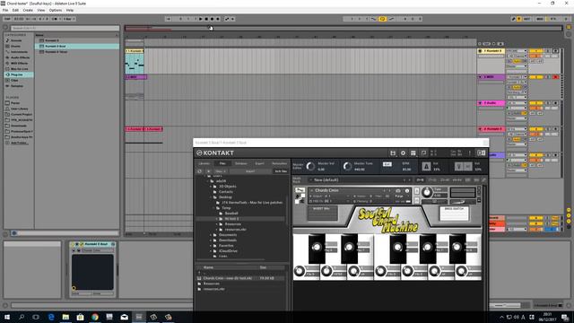Toggle Kontakt info pane icon far right
The width and height of the screenshot is (574, 323).
(x=482, y=153)
